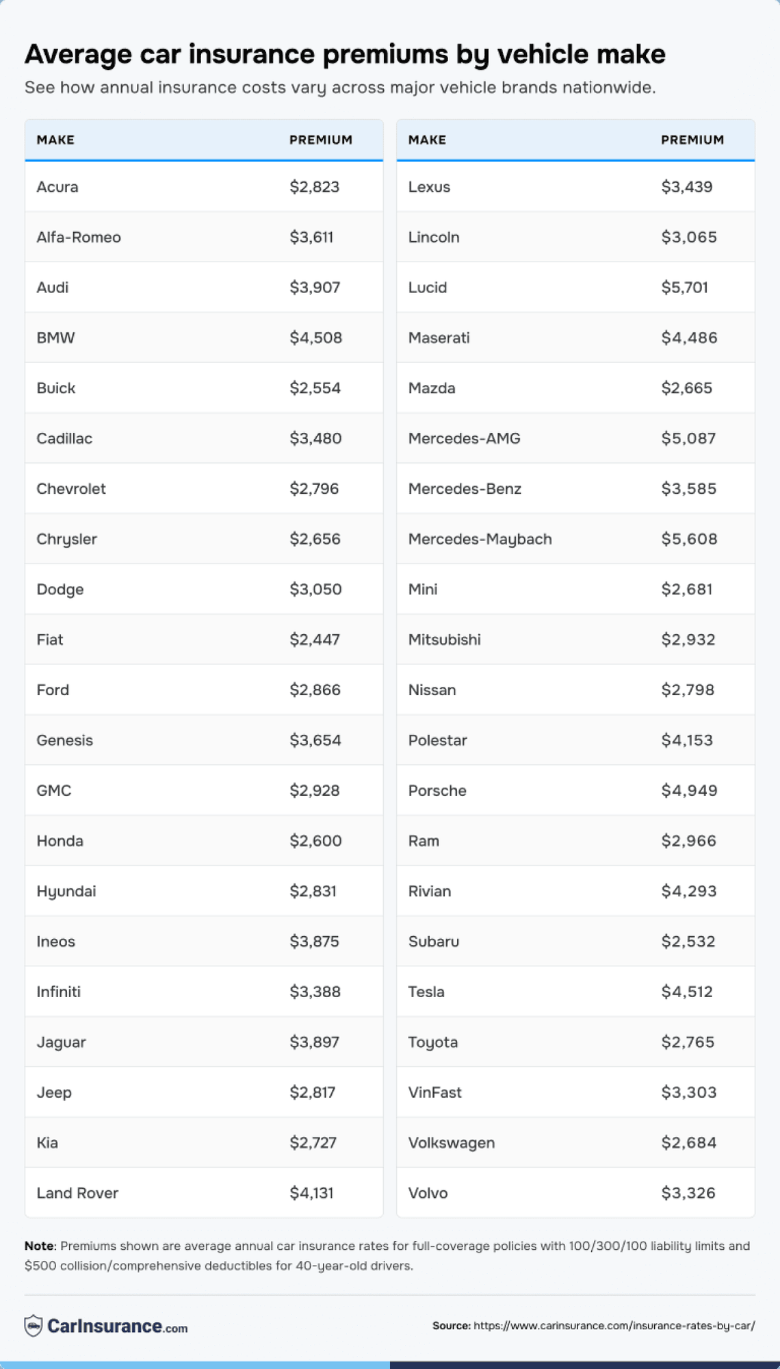Click the main title heading text

tap(345, 55)
